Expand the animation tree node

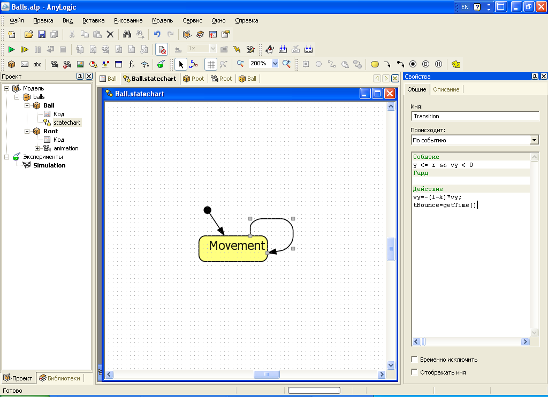37,149
